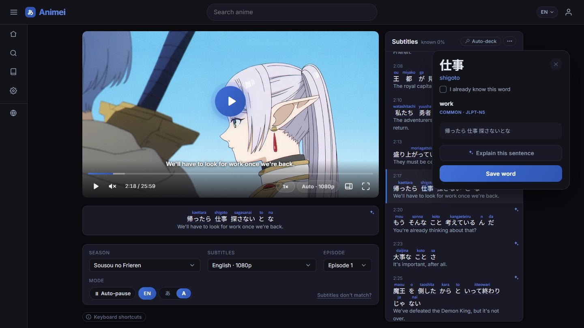The image size is (584, 328).
Task: Open settings gear in sidebar
Action: coord(13,91)
